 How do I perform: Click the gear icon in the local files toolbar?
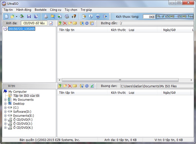coord(87,86)
